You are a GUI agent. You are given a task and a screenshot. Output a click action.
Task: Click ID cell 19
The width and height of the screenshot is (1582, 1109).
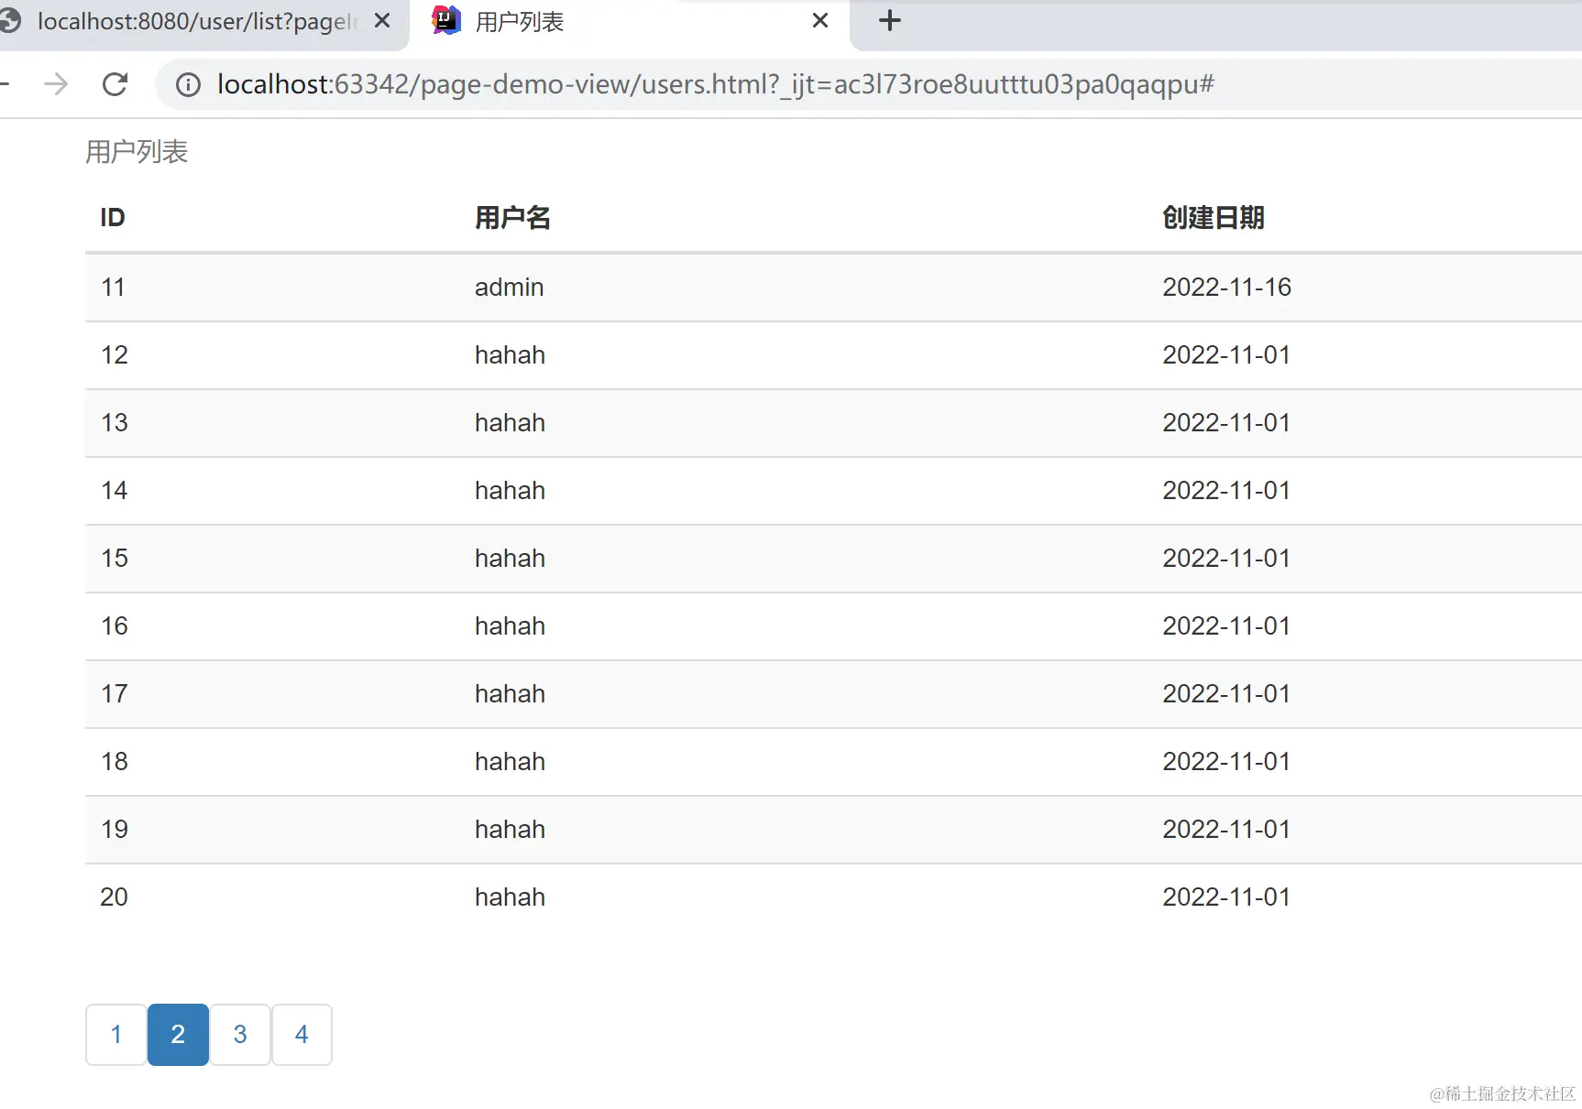tap(115, 830)
